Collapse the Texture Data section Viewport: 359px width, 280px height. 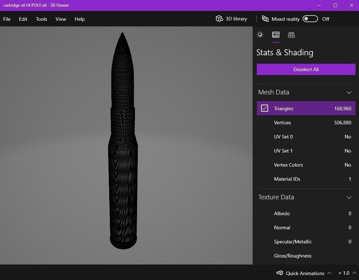click(x=349, y=197)
